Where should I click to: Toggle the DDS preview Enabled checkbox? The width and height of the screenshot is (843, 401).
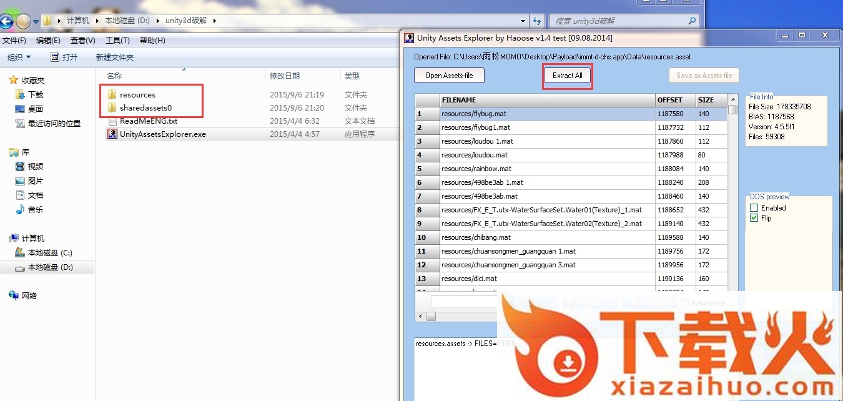[754, 208]
